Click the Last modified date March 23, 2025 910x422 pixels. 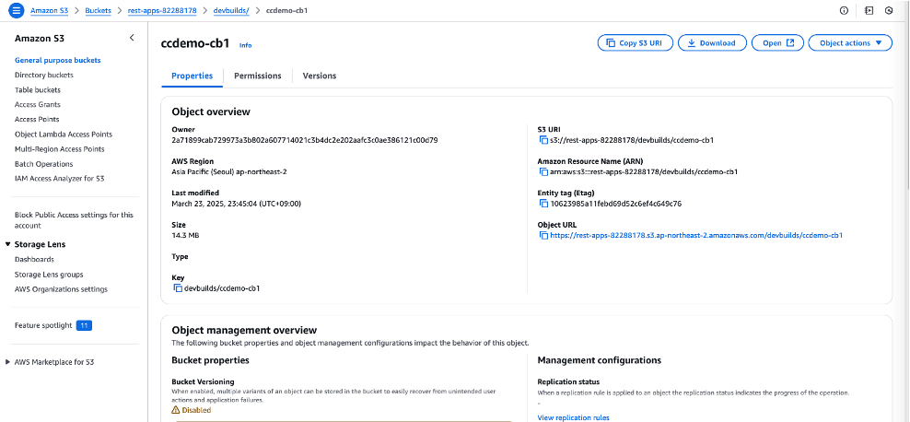coord(236,204)
